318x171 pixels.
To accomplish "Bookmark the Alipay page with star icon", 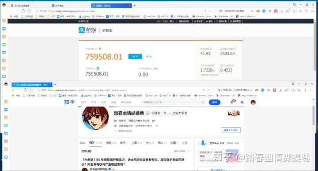I will click(x=37, y=11).
